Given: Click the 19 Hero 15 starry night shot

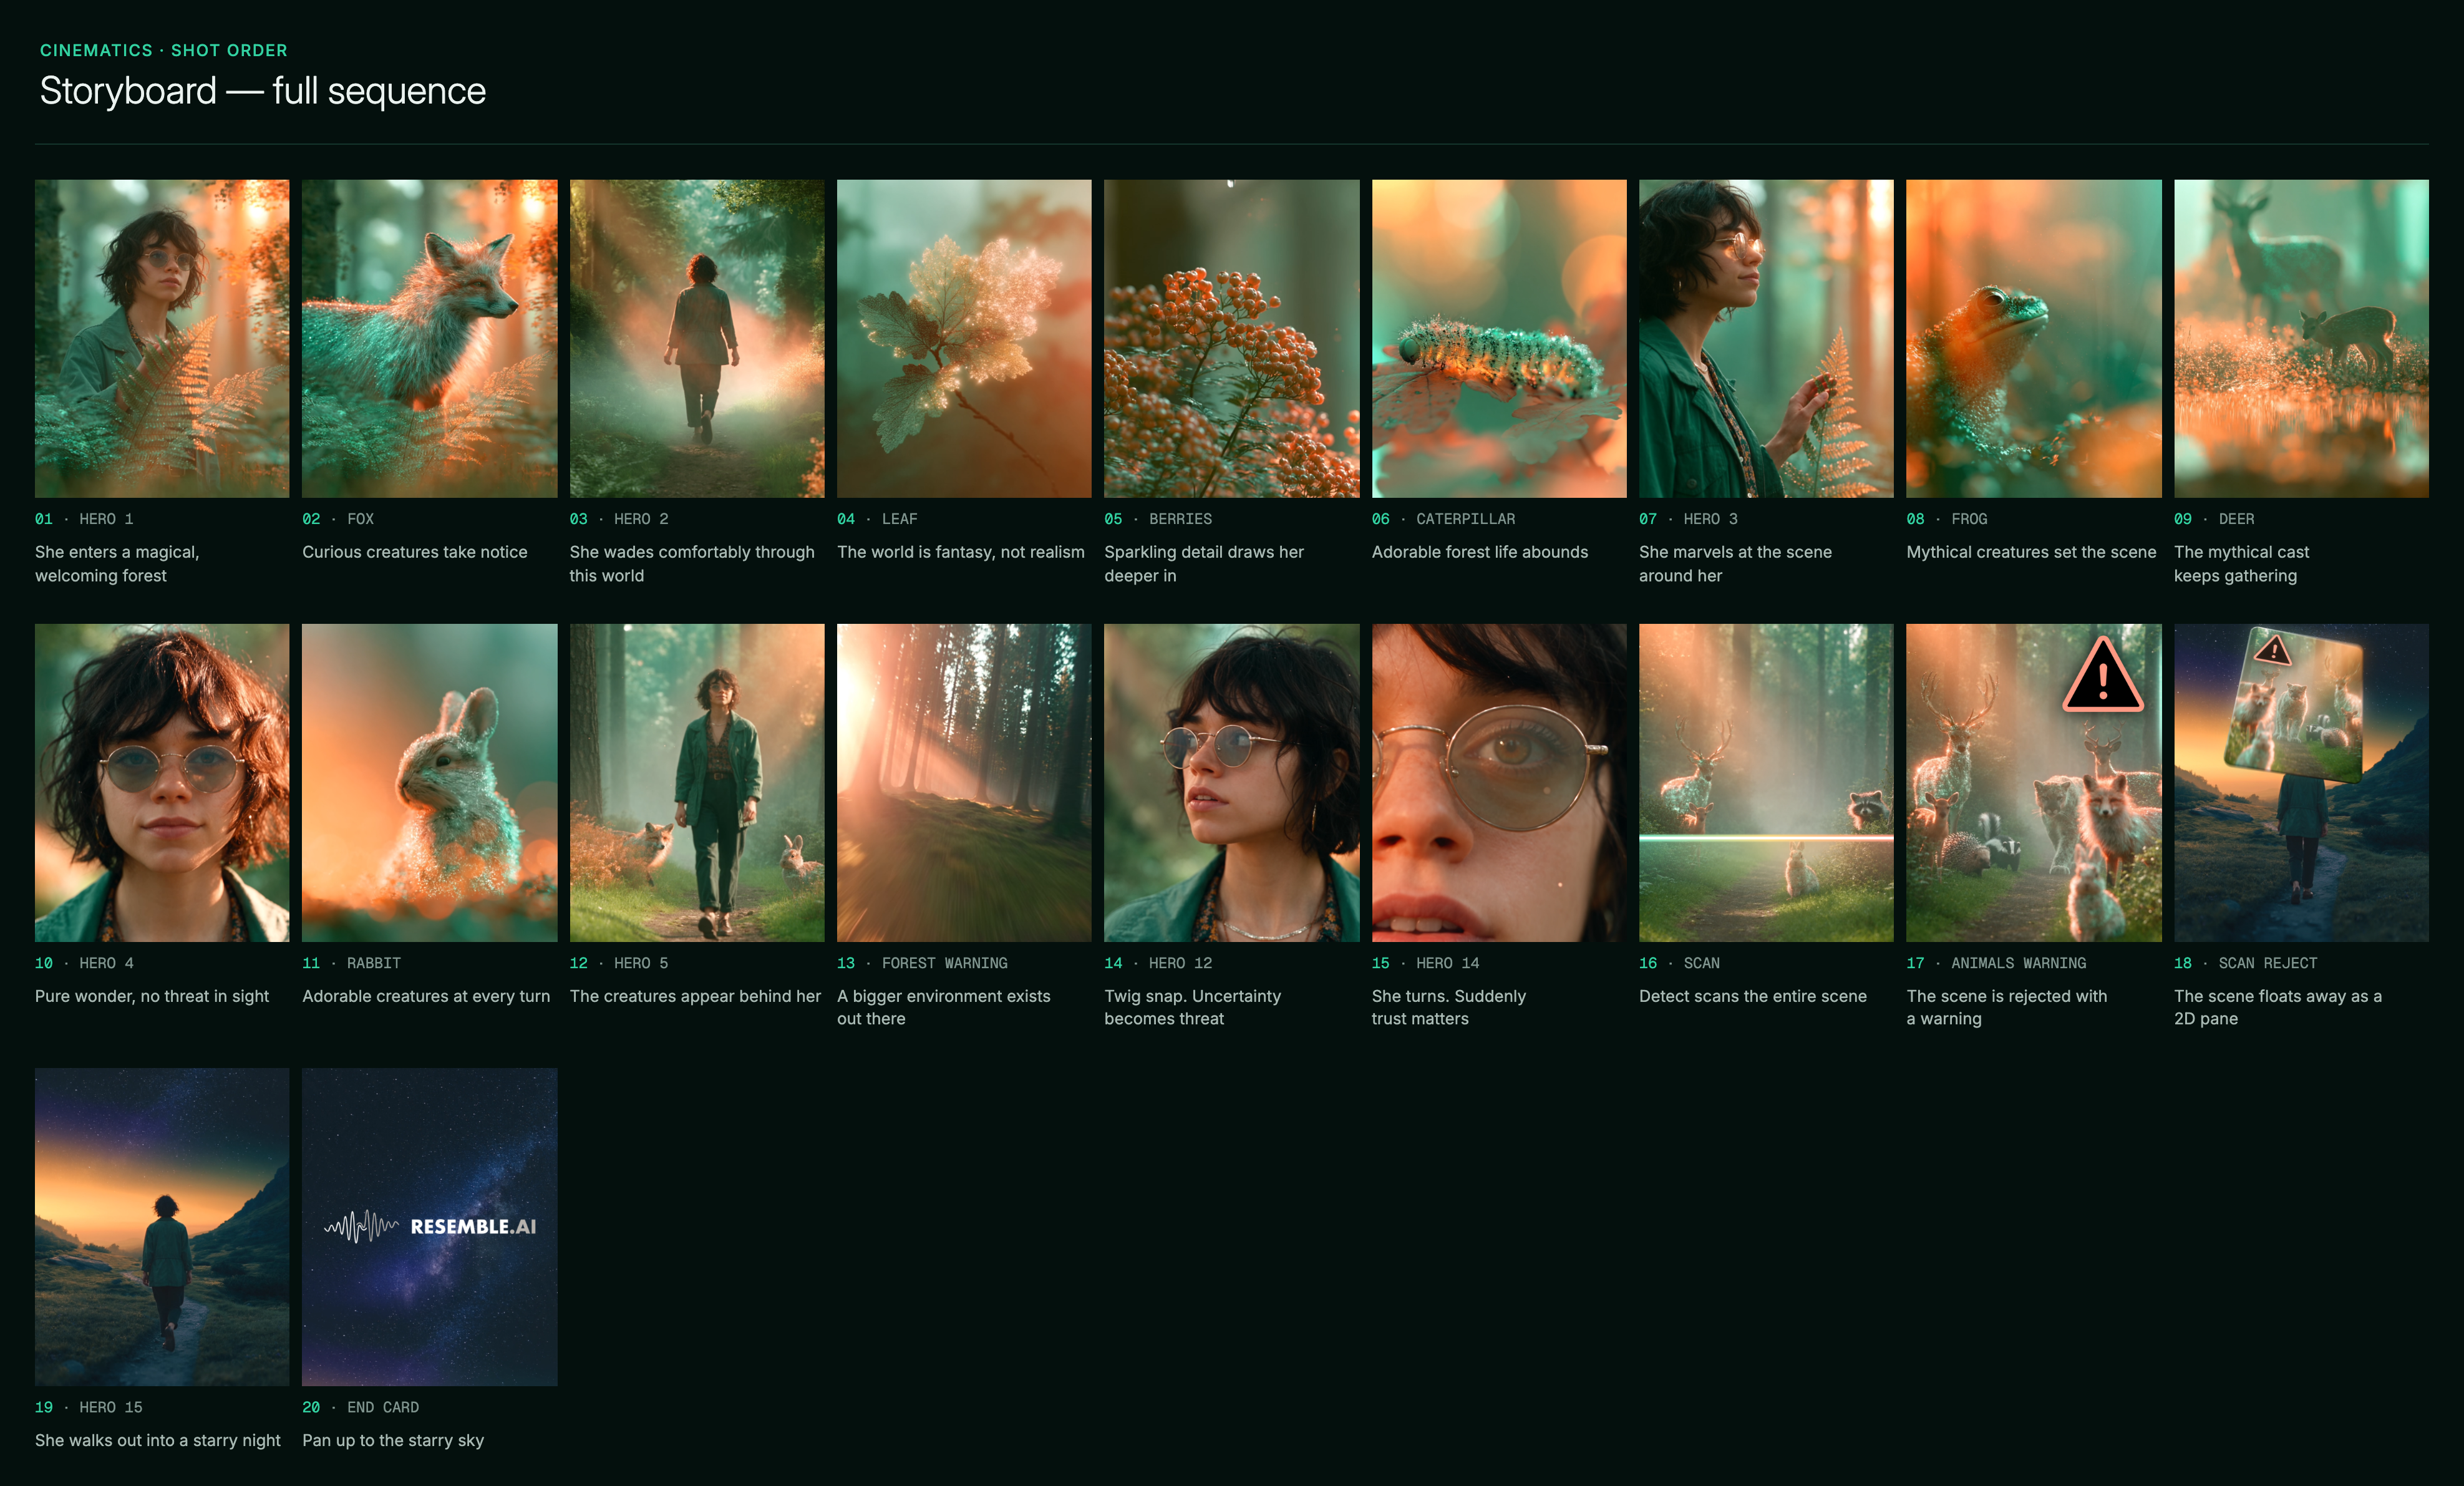Looking at the screenshot, I should click(162, 1227).
